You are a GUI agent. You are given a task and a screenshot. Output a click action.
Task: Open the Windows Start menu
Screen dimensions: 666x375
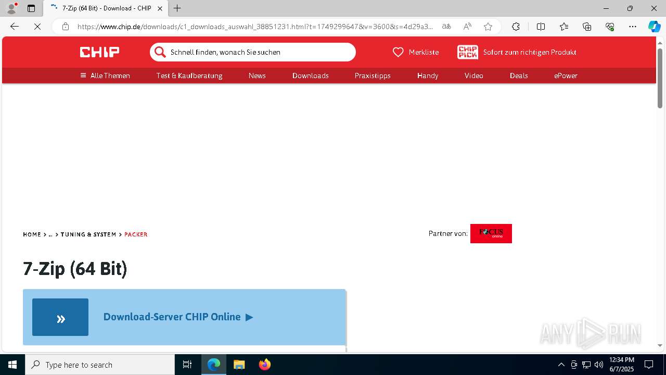(12, 365)
